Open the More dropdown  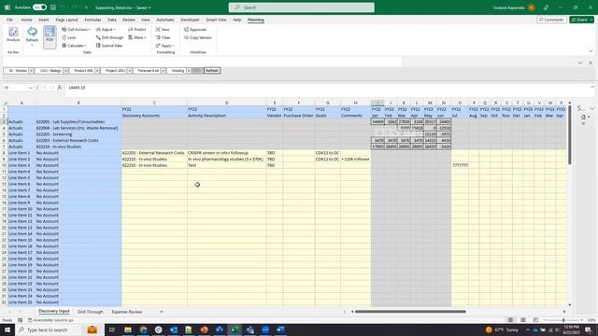(137, 37)
